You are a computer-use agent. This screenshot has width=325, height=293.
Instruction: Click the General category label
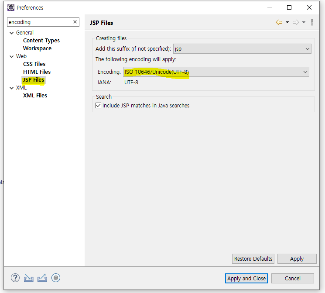tap(25, 33)
